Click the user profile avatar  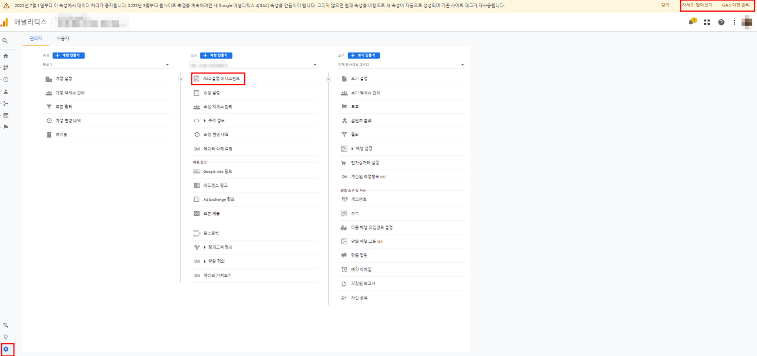(748, 22)
